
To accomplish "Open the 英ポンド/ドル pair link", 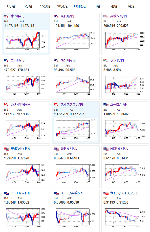I will click(x=21, y=149).
